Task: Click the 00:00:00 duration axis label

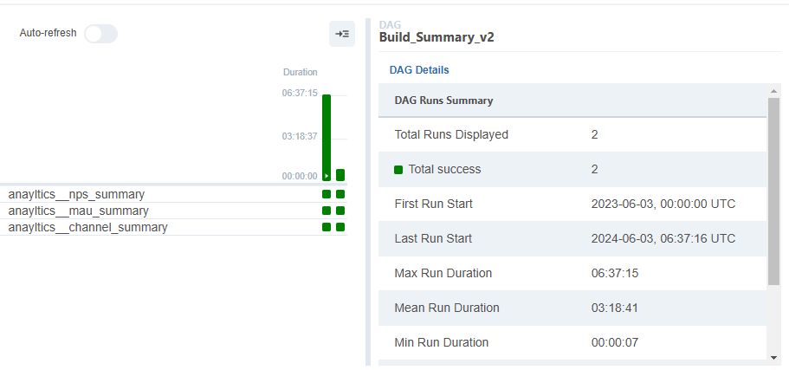Action: pos(300,176)
